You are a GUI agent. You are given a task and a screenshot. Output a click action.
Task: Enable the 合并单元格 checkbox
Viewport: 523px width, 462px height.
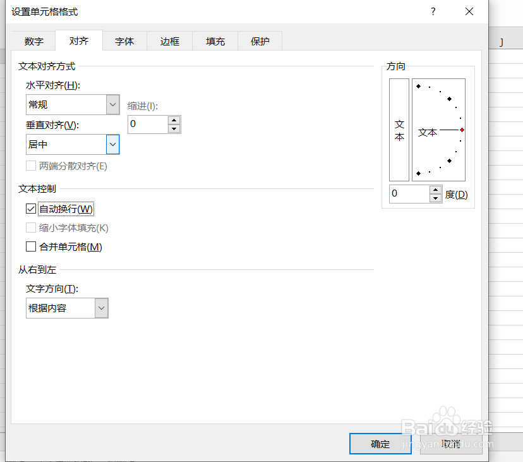click(31, 246)
